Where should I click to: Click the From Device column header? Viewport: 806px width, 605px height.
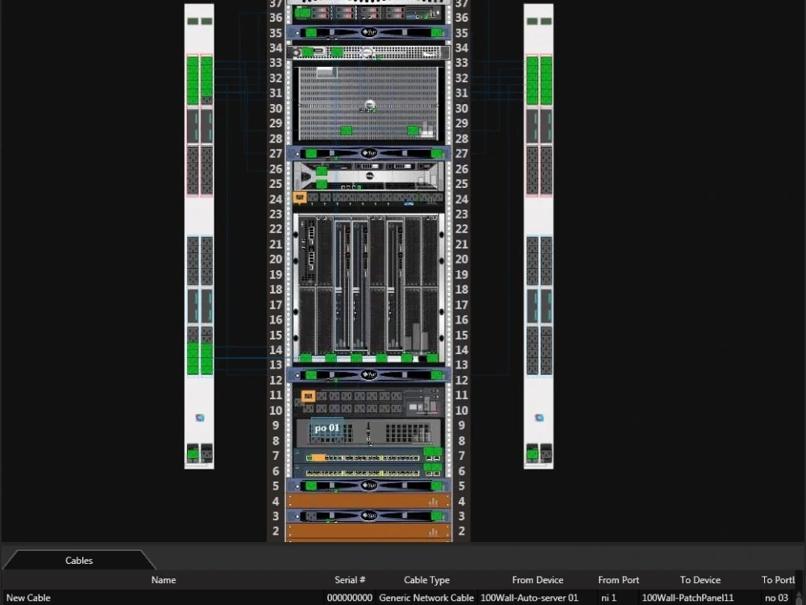pyautogui.click(x=538, y=579)
